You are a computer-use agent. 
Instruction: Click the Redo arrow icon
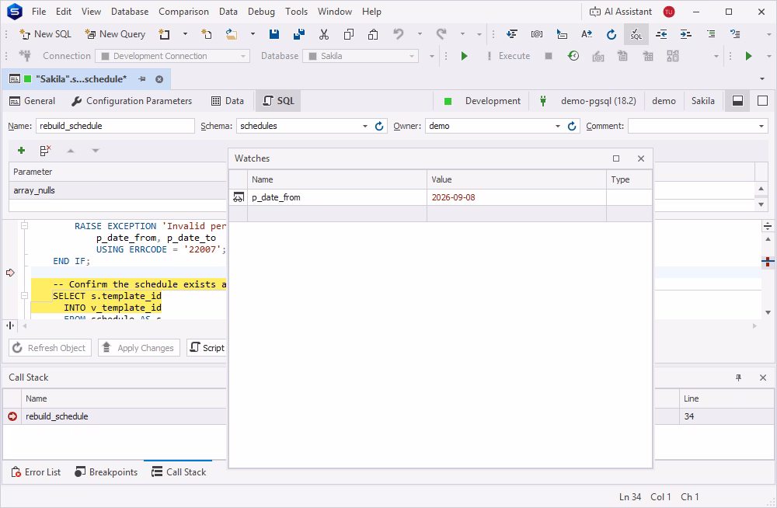click(441, 34)
